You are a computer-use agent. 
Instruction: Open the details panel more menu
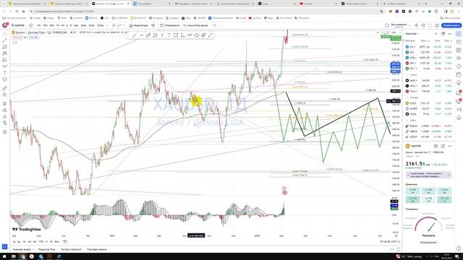[x=449, y=146]
